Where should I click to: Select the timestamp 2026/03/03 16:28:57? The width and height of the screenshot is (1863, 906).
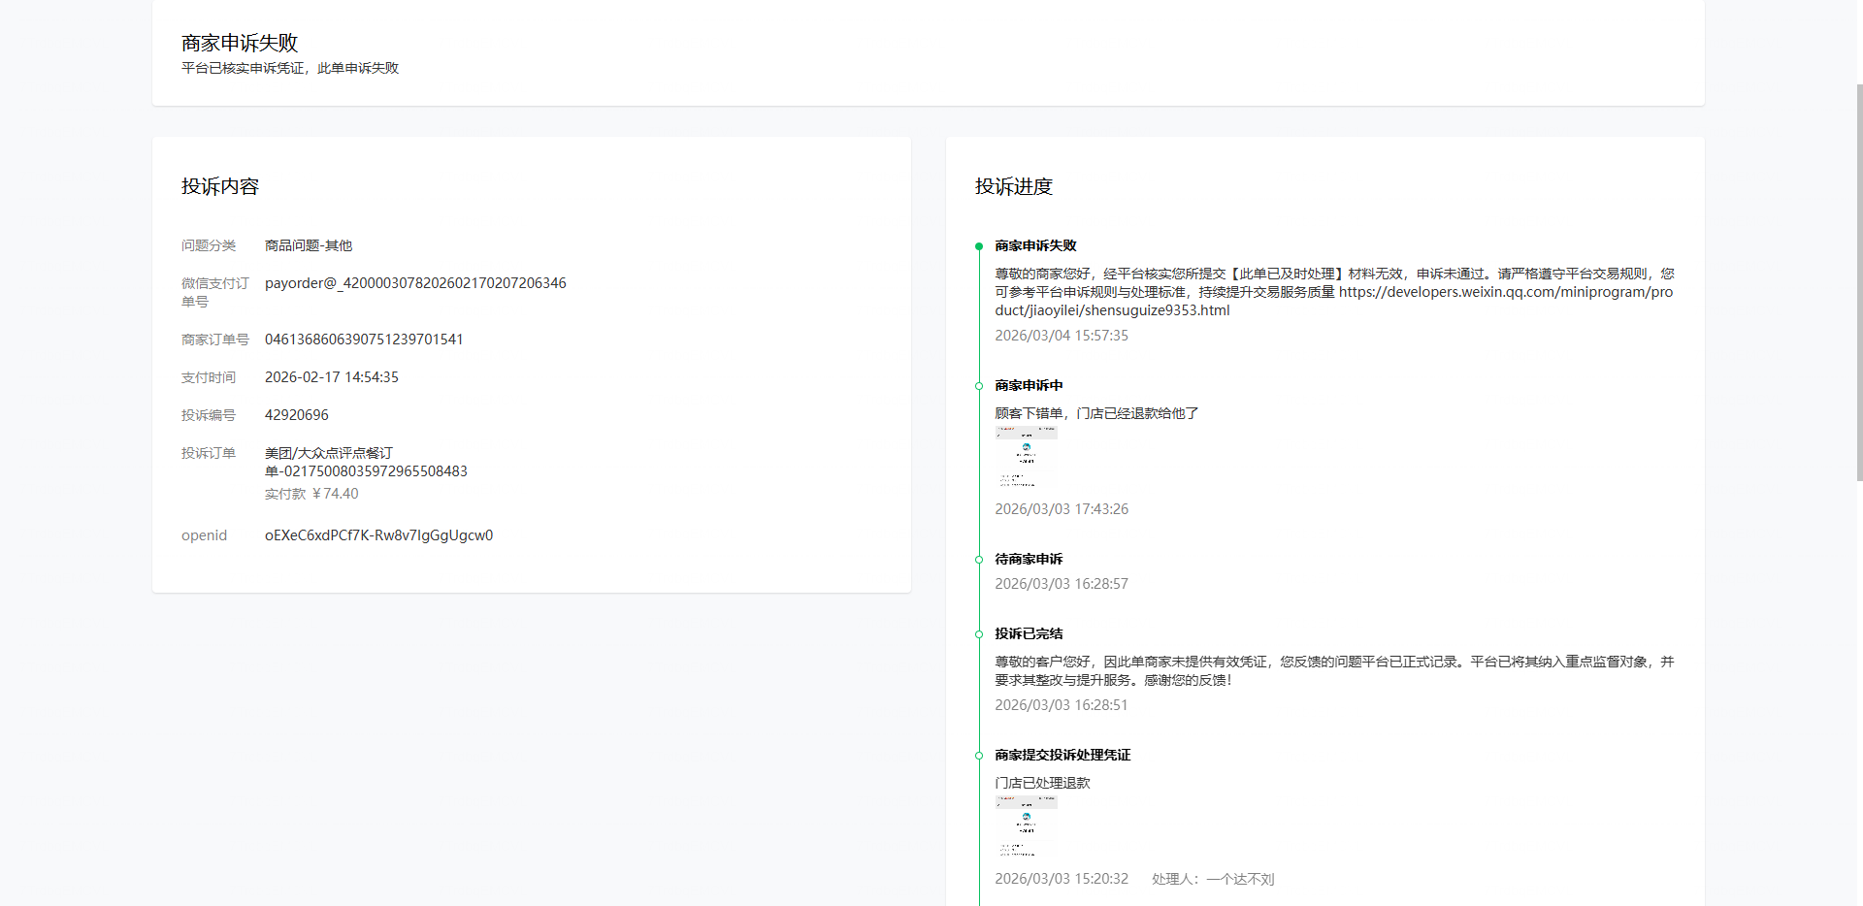[x=1062, y=584]
